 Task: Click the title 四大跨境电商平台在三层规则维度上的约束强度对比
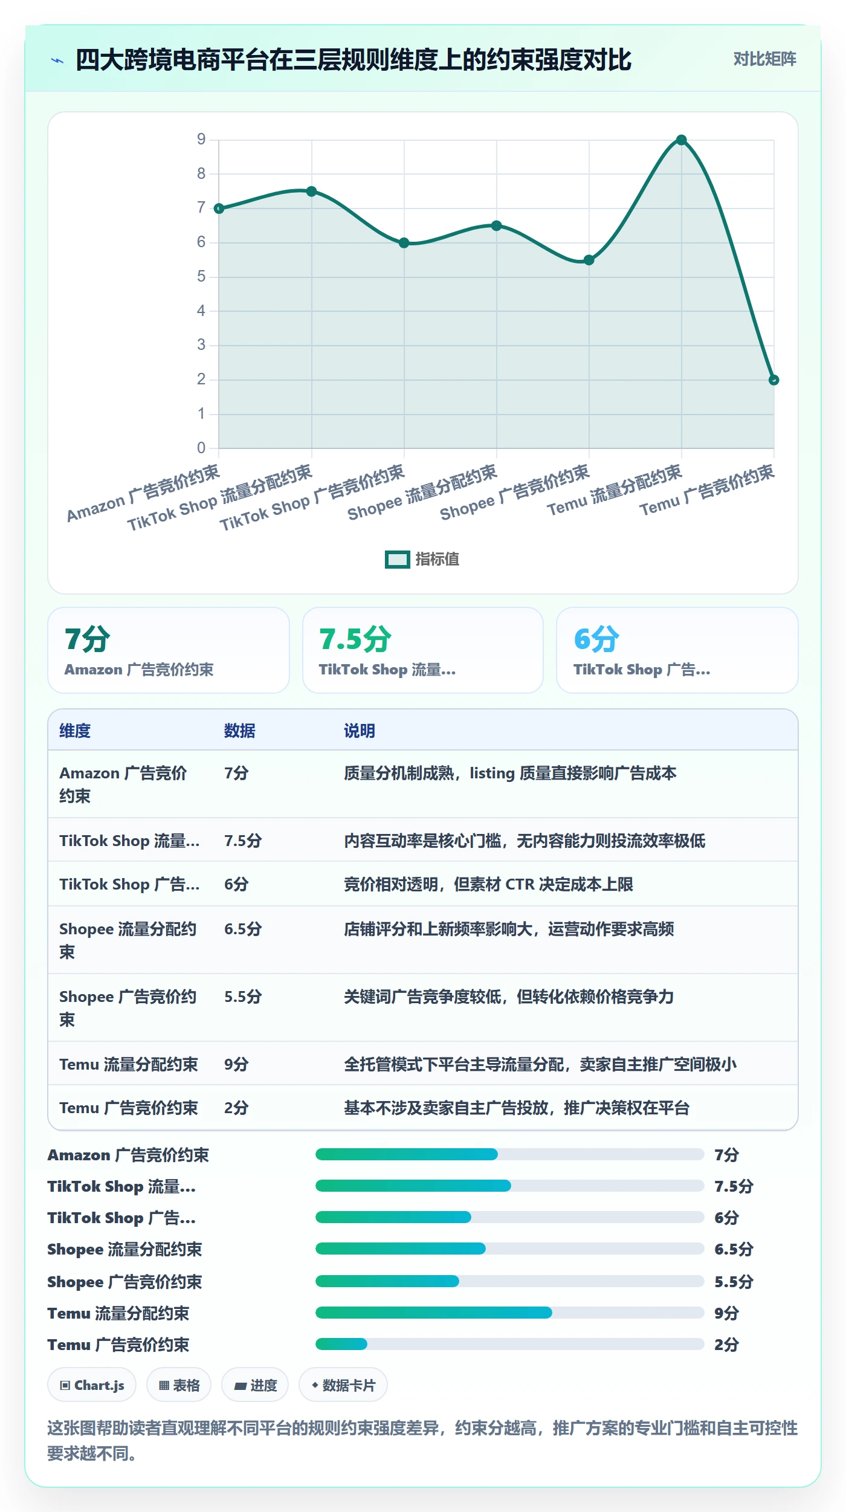tap(354, 60)
